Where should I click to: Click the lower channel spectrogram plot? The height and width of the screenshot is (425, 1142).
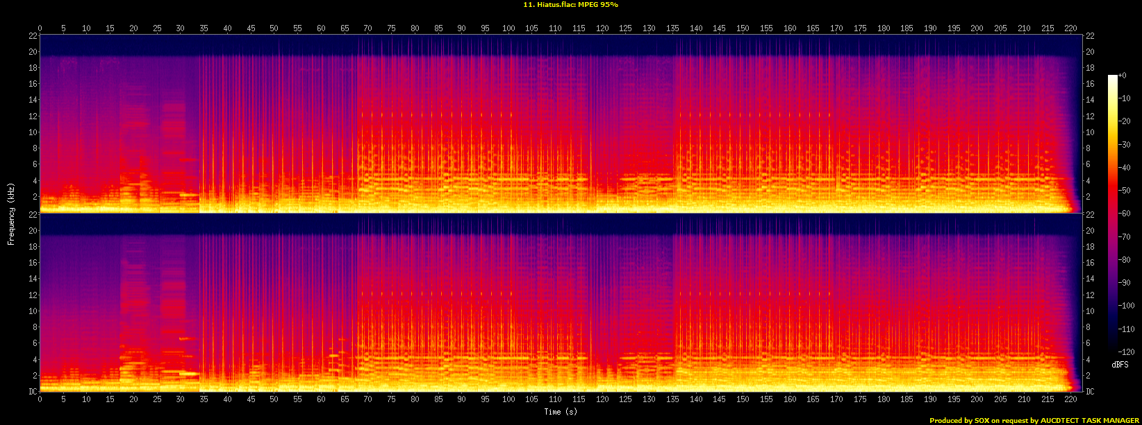561,302
